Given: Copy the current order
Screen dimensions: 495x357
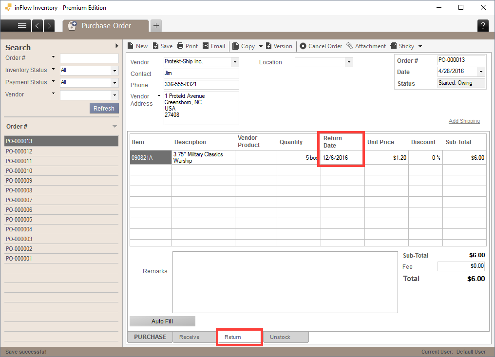Looking at the screenshot, I should click(x=246, y=46).
